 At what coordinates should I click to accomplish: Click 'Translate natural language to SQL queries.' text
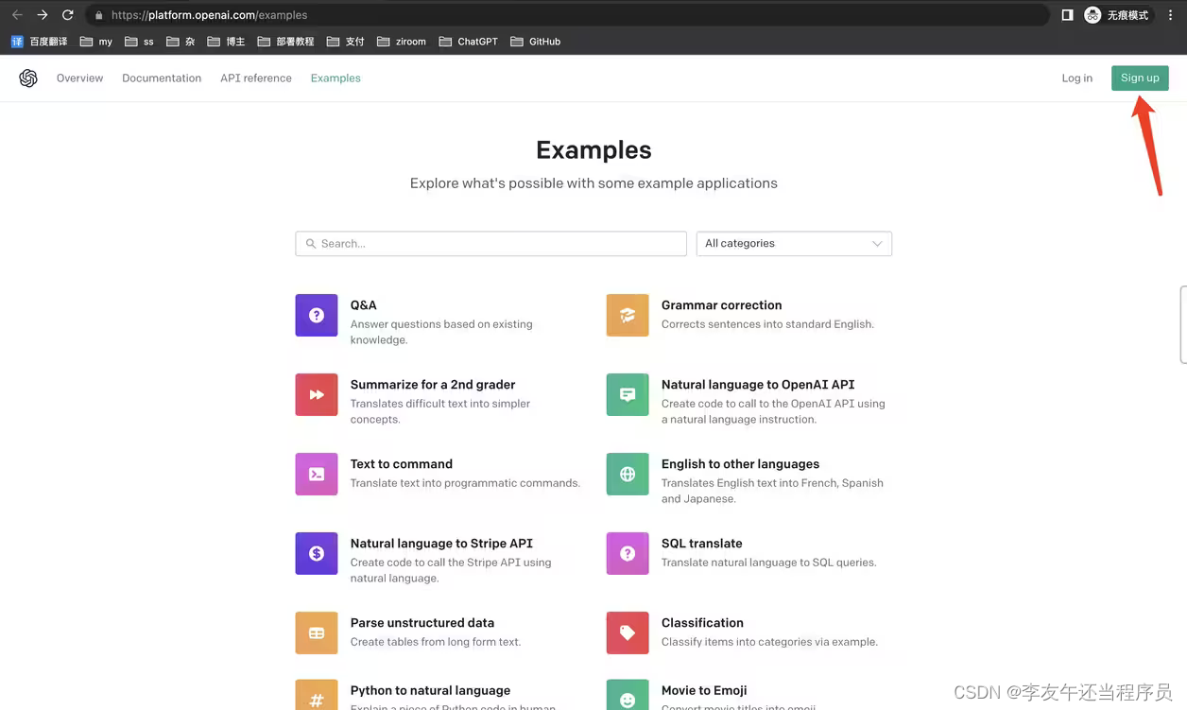click(769, 563)
